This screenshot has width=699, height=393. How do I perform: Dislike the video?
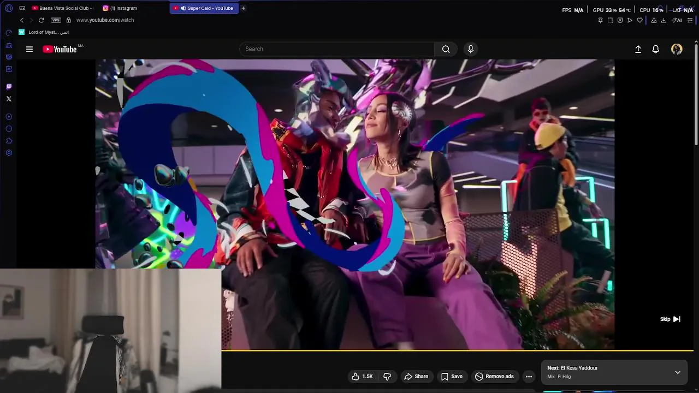coord(387,377)
